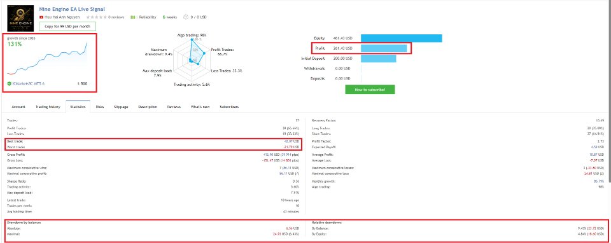The image size is (611, 243).
Task: Open the Nine Engine EA Live Signal title link
Action: [72, 9]
